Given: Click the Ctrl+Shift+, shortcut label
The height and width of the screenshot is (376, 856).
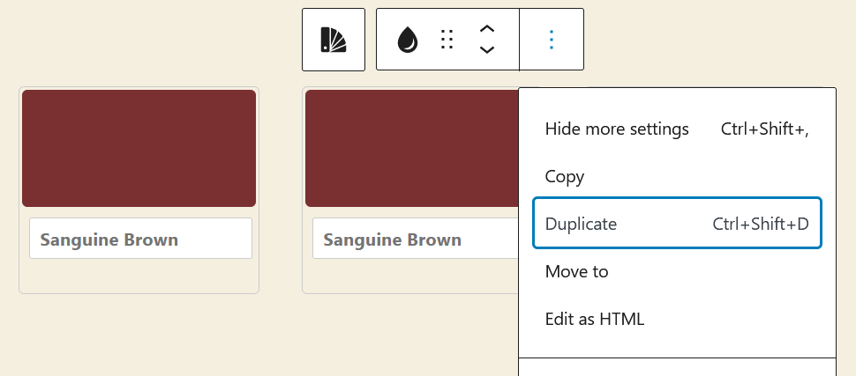Looking at the screenshot, I should point(764,129).
